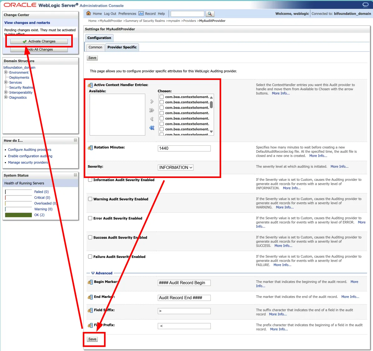Click the toolbar search input field
Image resolution: width=373 pixels, height=351 pixels.
click(x=187, y=14)
